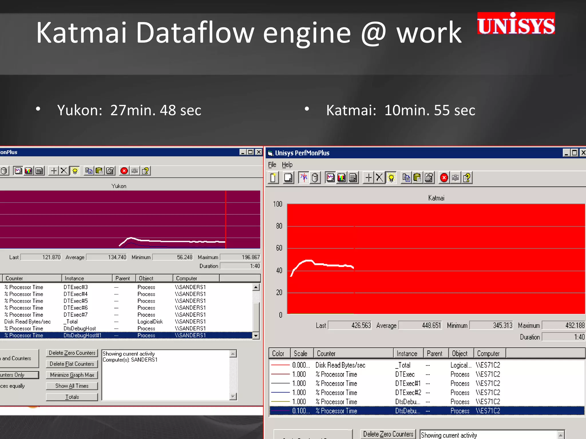Switch to report view in Yukon toolbar
586x439 pixels.
click(39, 171)
